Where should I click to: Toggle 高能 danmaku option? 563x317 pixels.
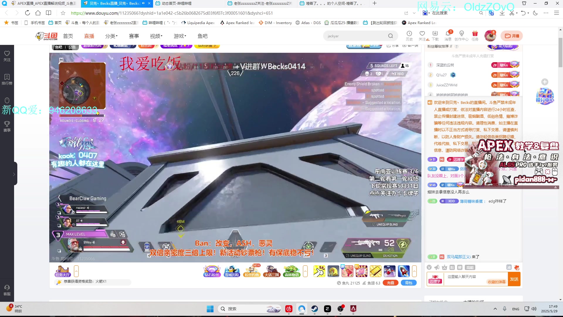[470, 267]
